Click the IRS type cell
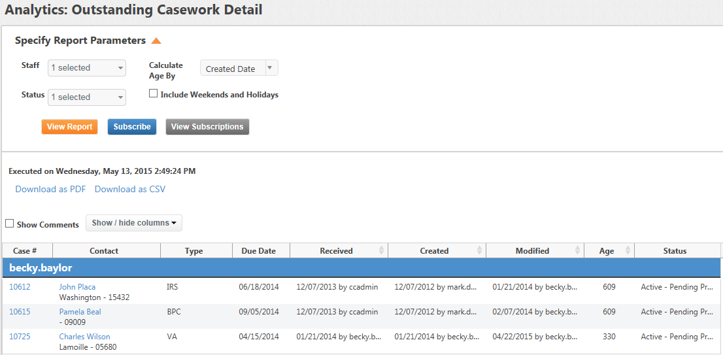Screen dimensions: 723x355 pos(173,287)
